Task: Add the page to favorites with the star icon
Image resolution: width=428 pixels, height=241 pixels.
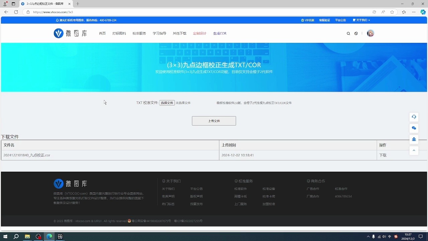Action: [x=392, y=12]
